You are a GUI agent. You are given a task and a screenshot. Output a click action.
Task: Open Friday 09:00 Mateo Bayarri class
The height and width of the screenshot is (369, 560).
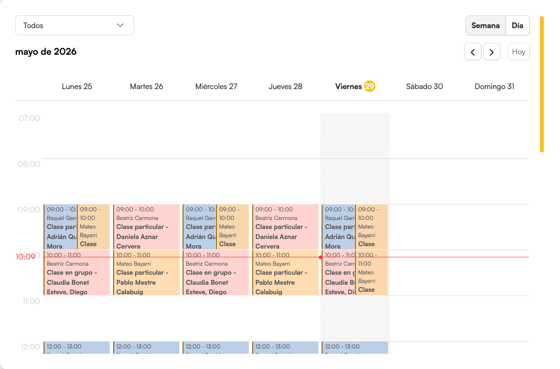coord(371,227)
